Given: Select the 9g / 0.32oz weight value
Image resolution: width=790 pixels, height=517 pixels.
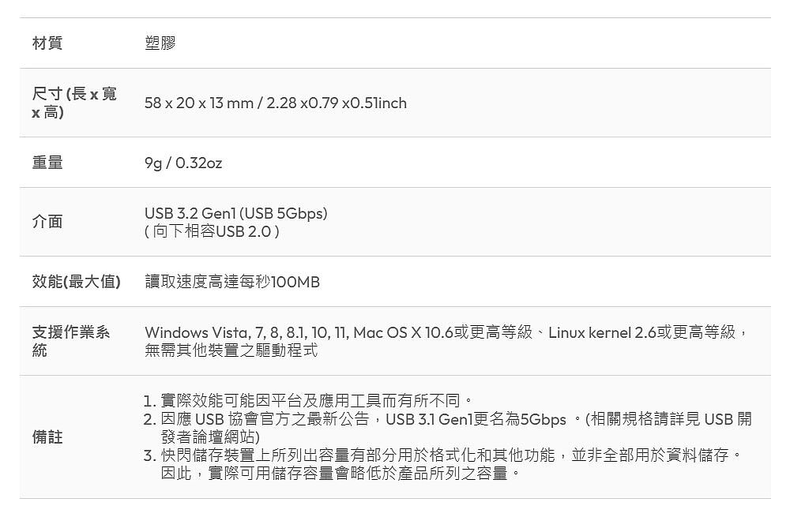Looking at the screenshot, I should tap(183, 163).
